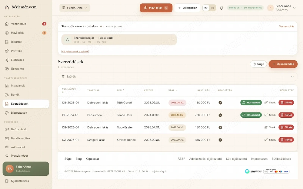This screenshot has height=189, width=303.
Task: Switch language to EN
Action: (212, 8)
